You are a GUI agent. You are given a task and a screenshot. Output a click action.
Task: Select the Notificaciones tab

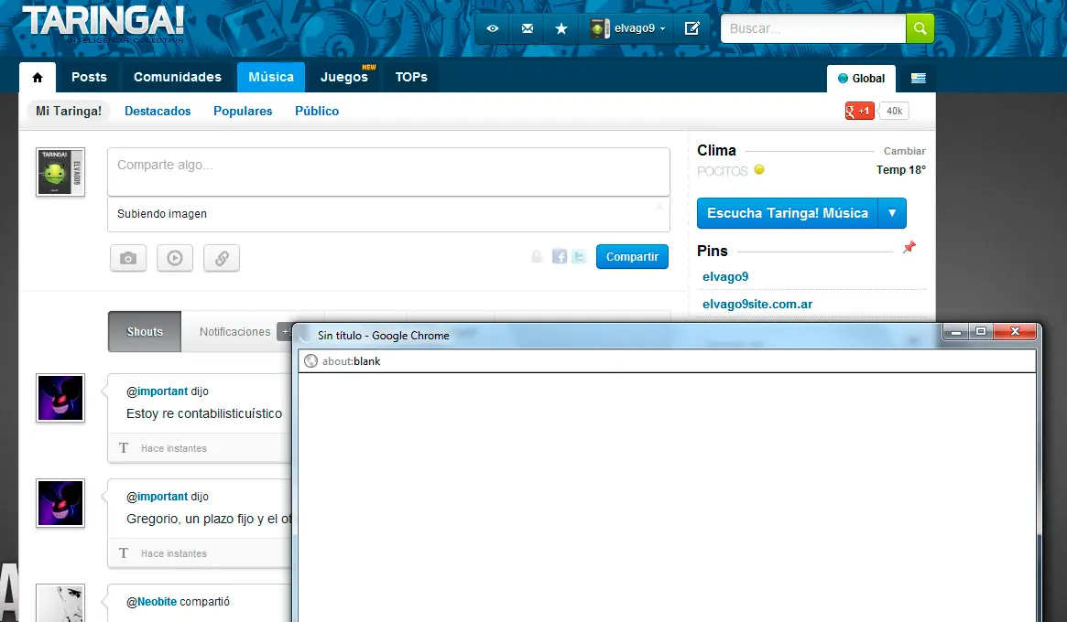coord(234,332)
